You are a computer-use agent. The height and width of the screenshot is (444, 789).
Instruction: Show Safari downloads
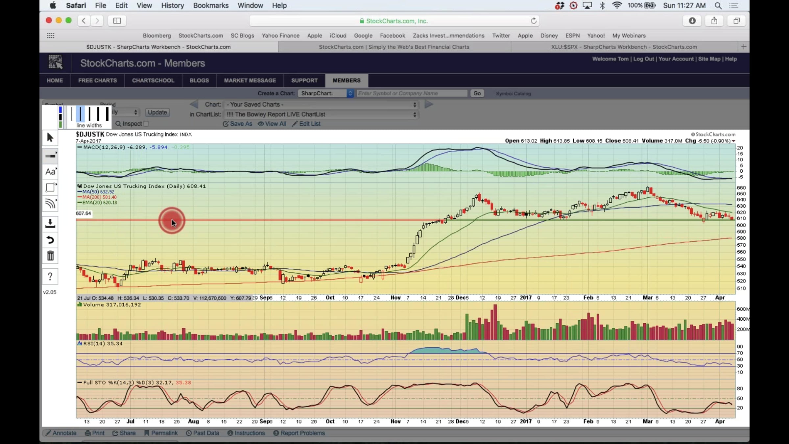[x=692, y=21]
